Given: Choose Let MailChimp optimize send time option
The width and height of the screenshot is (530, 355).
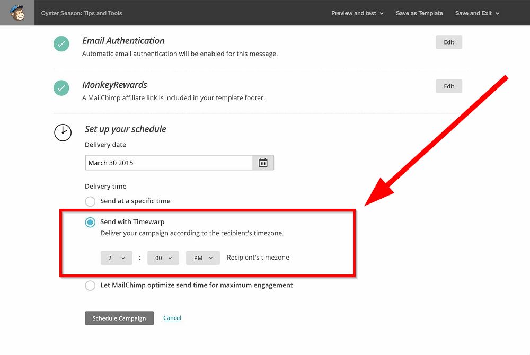Looking at the screenshot, I should coord(90,286).
